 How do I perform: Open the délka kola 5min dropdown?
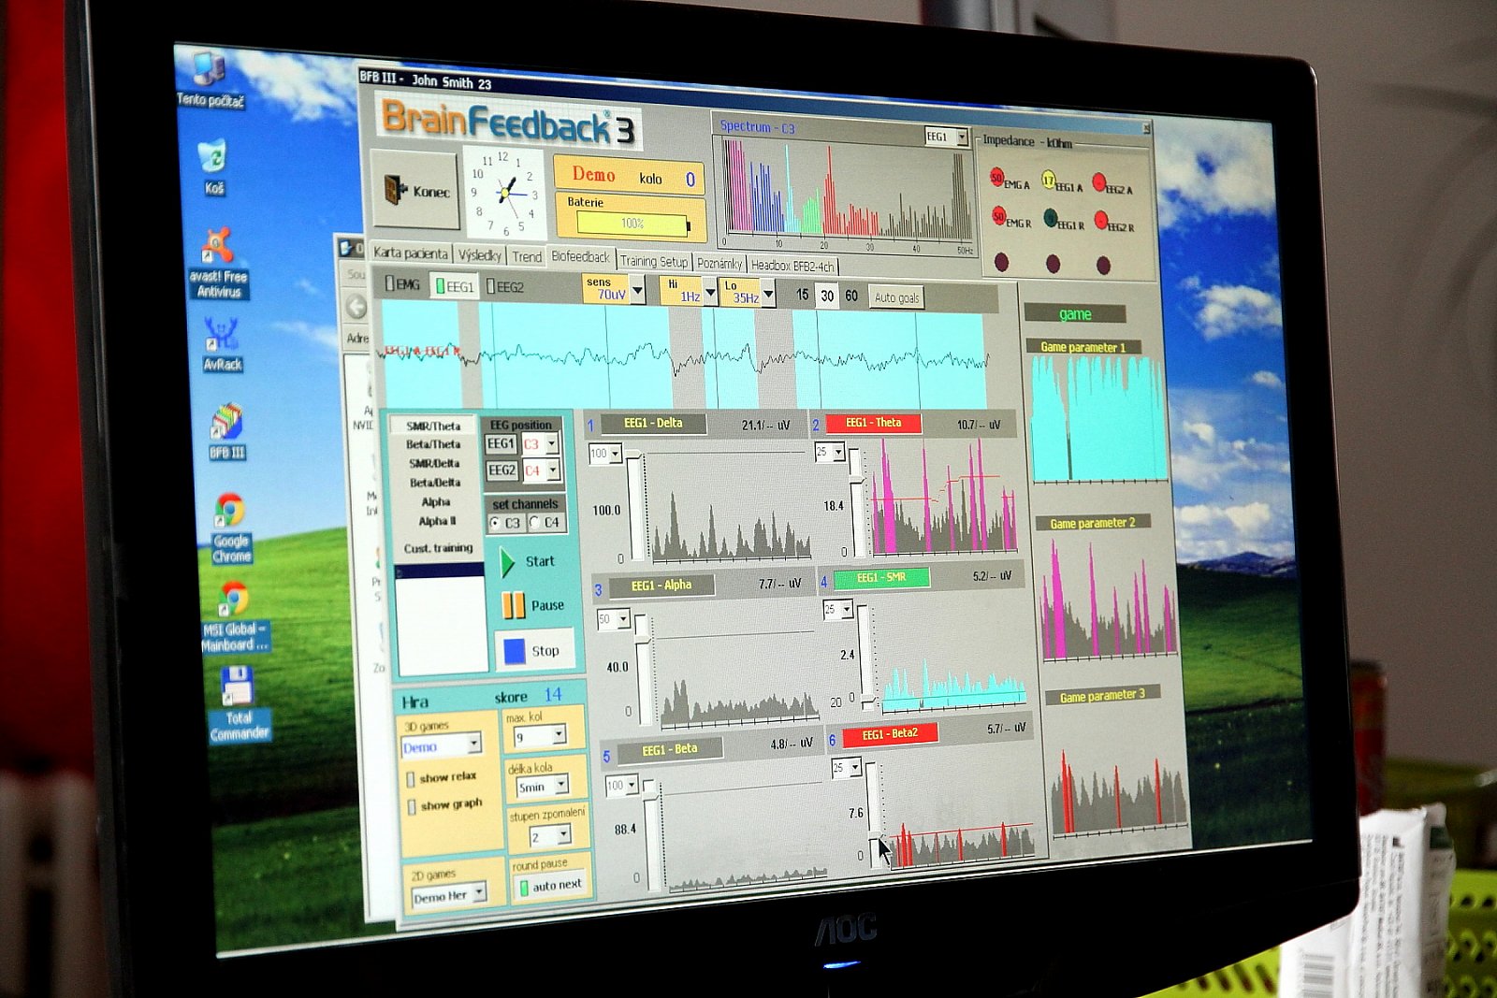click(x=561, y=785)
